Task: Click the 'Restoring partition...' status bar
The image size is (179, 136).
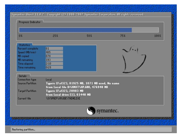Action: [x=91, y=129]
